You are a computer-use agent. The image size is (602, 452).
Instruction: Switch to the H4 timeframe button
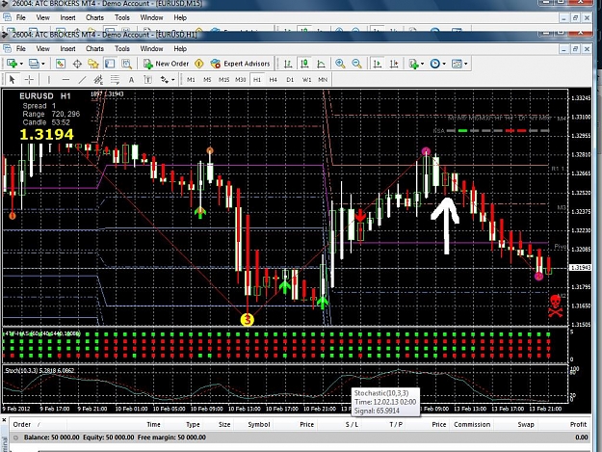[x=273, y=79]
